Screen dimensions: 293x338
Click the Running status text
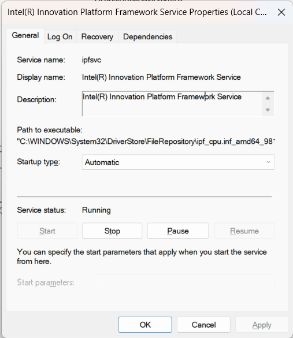coord(97,210)
